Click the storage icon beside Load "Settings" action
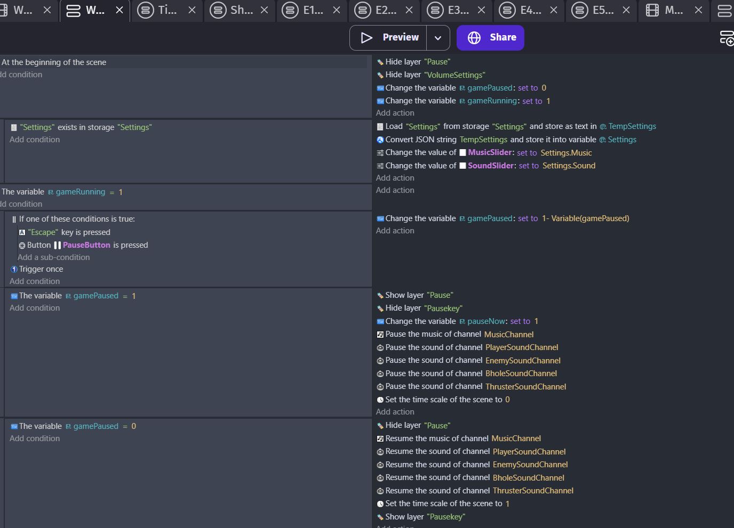 [380, 127]
